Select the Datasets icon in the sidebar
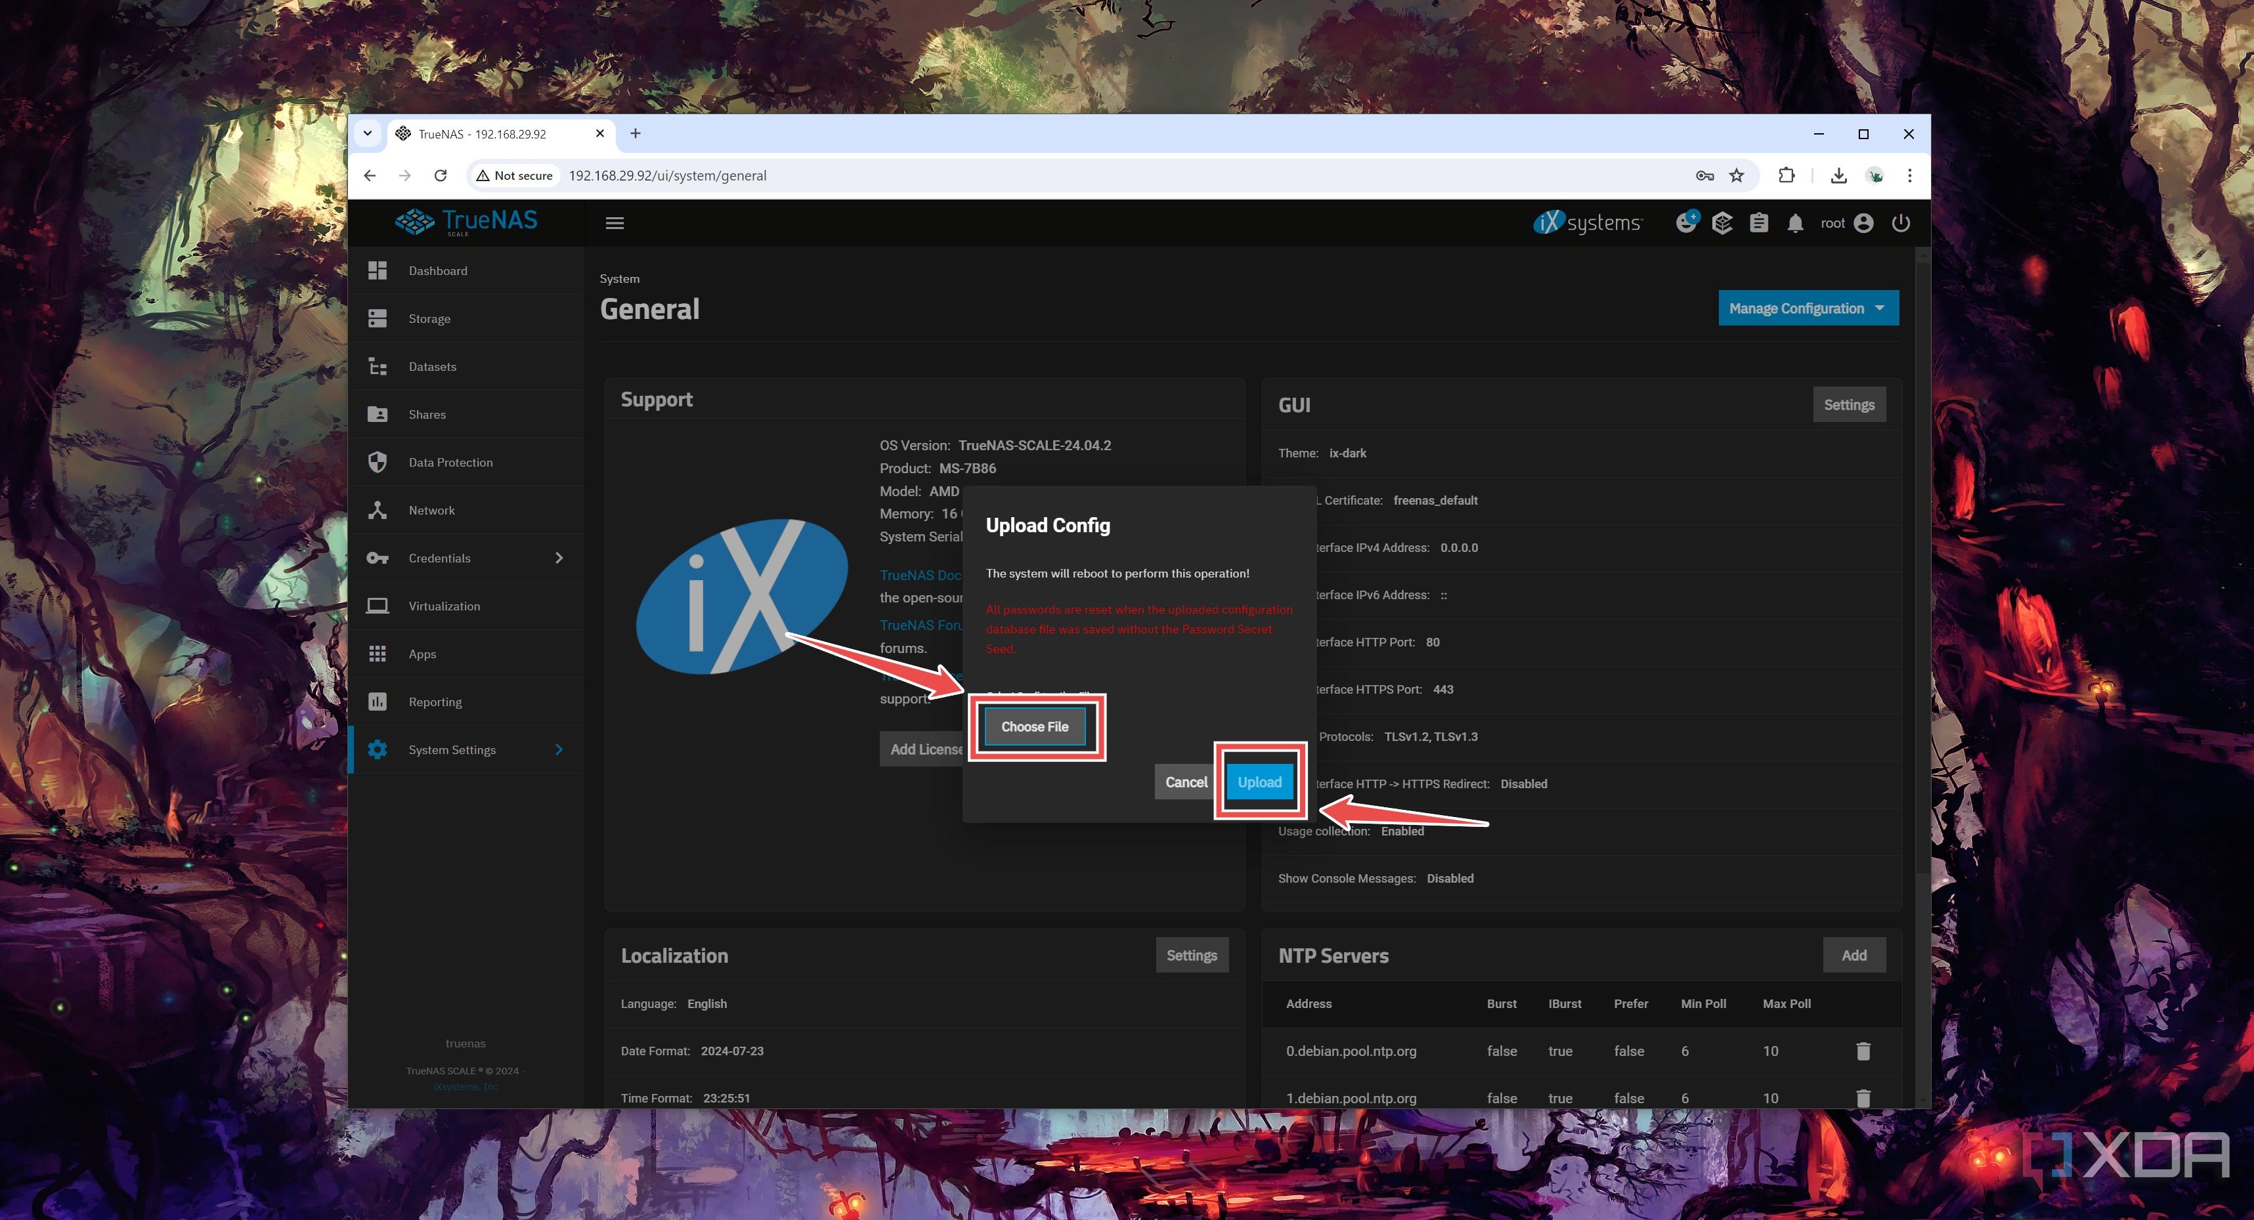This screenshot has height=1220, width=2254. tap(378, 366)
